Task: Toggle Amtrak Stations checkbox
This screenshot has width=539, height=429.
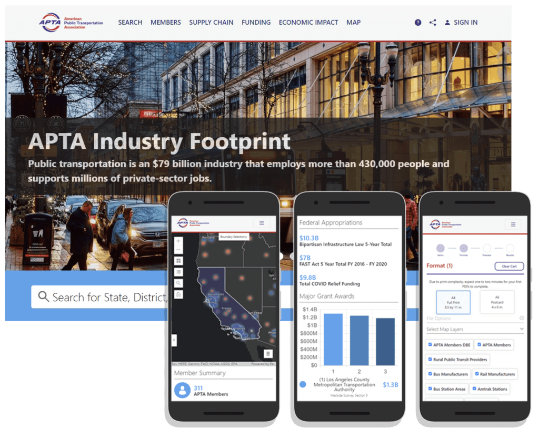Action: click(x=474, y=389)
